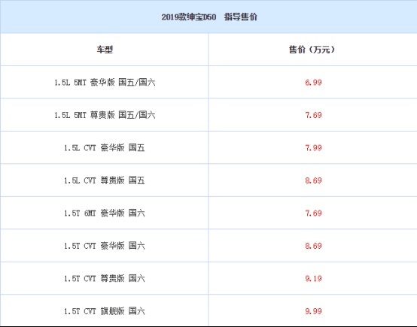Screen dimensions: 417x327
Task: Click the 指导售价 text in the title
Action: click(241, 17)
